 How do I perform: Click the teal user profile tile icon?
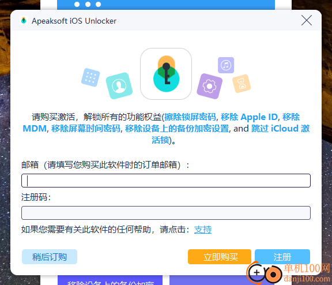click(119, 85)
